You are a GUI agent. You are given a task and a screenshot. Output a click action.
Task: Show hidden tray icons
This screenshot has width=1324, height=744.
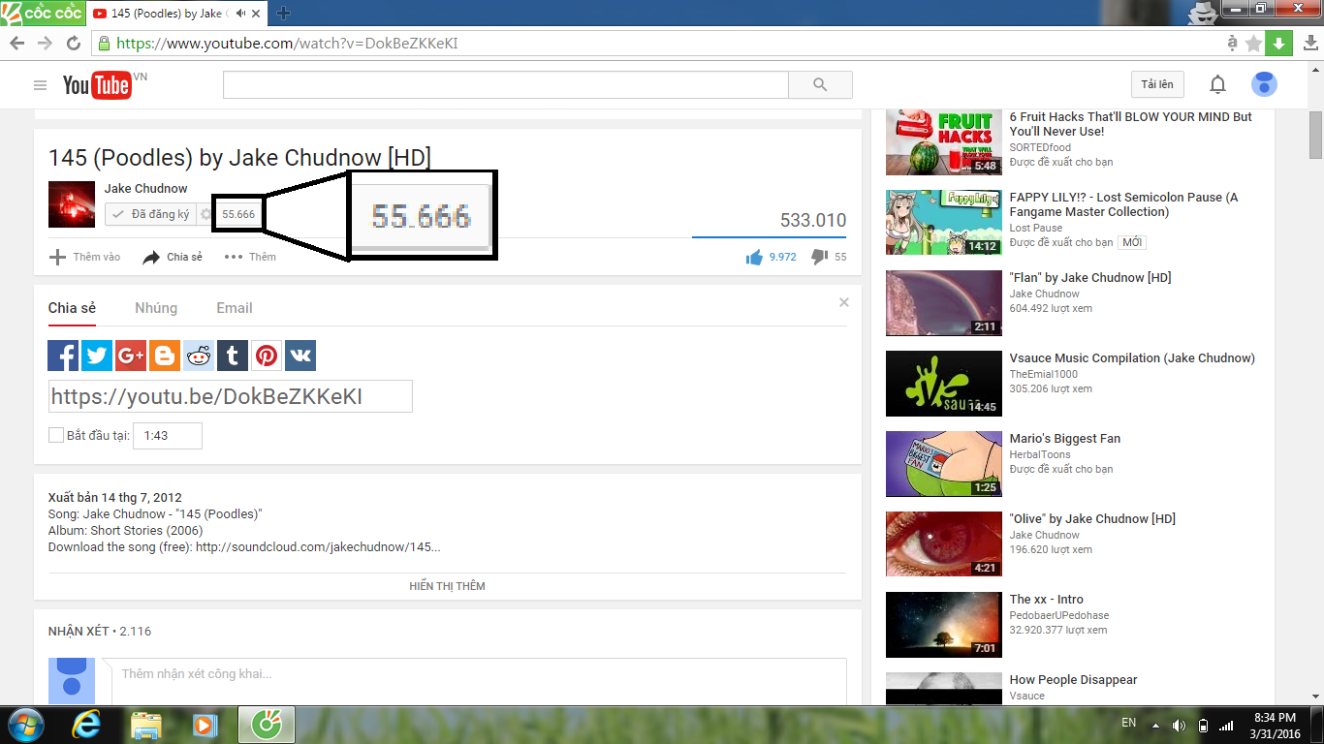pos(1155,726)
